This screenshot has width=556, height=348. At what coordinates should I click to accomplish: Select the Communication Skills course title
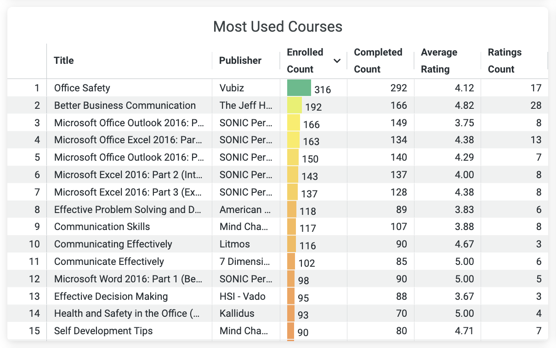pos(102,226)
